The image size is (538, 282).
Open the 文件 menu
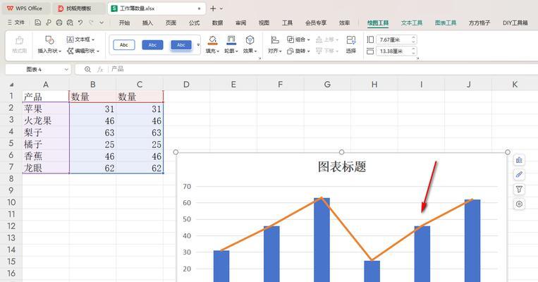coord(16,23)
